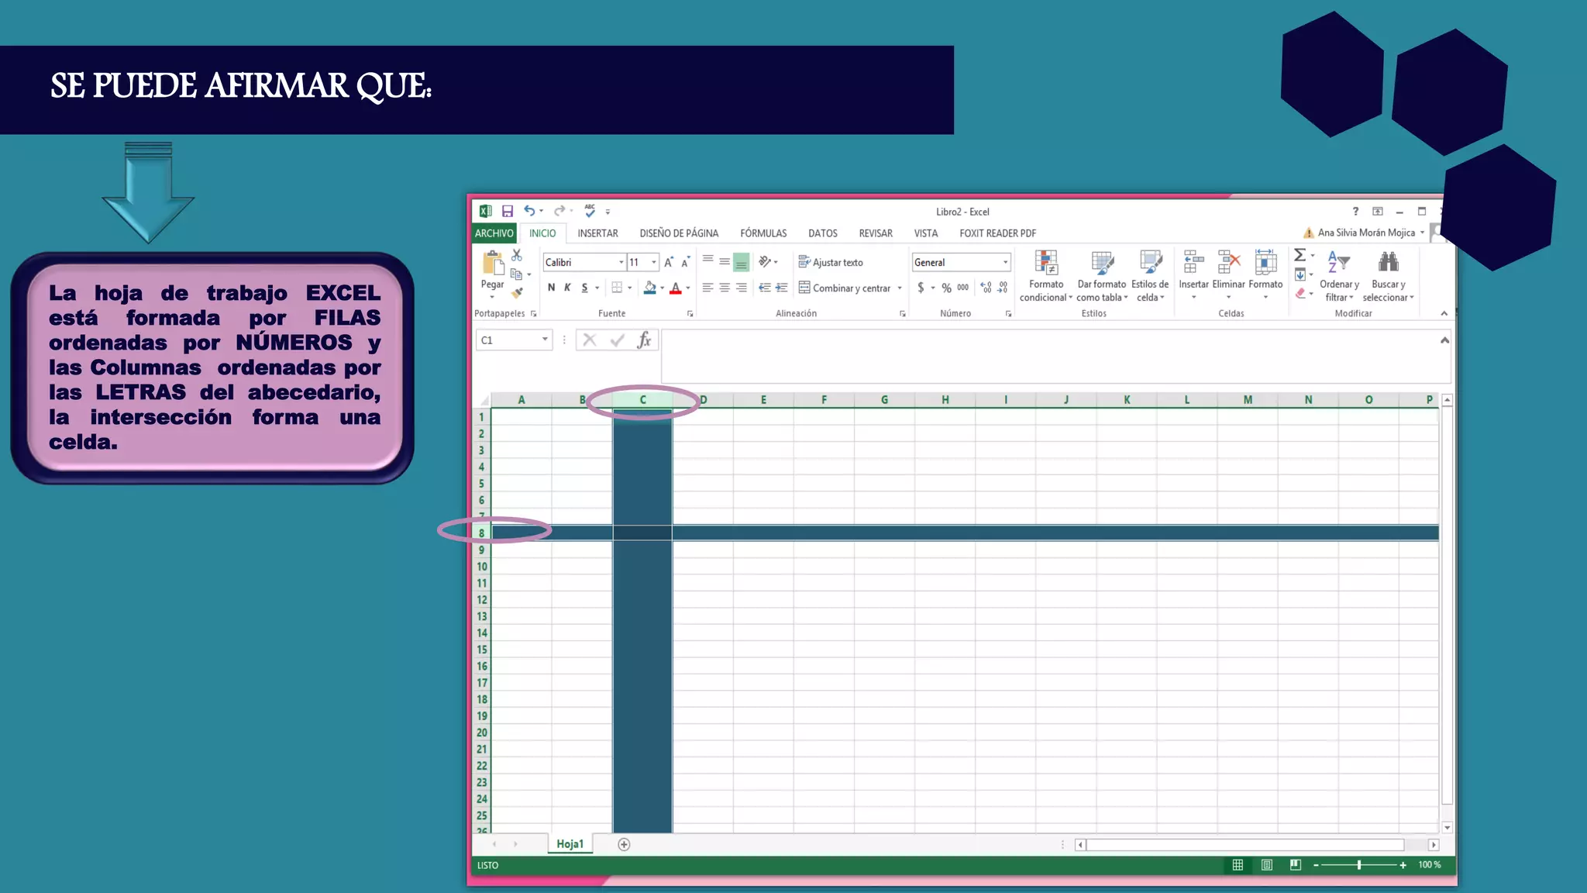Click Combinar y centrar button
The width and height of the screenshot is (1587, 893).
point(845,288)
